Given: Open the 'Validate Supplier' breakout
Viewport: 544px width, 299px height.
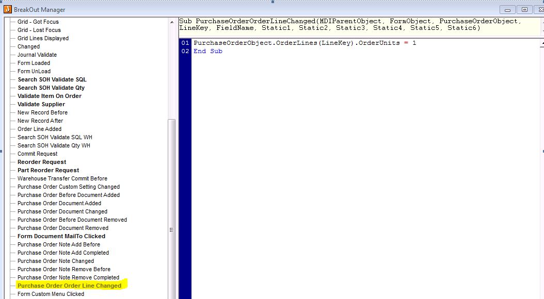Looking at the screenshot, I should [41, 104].
